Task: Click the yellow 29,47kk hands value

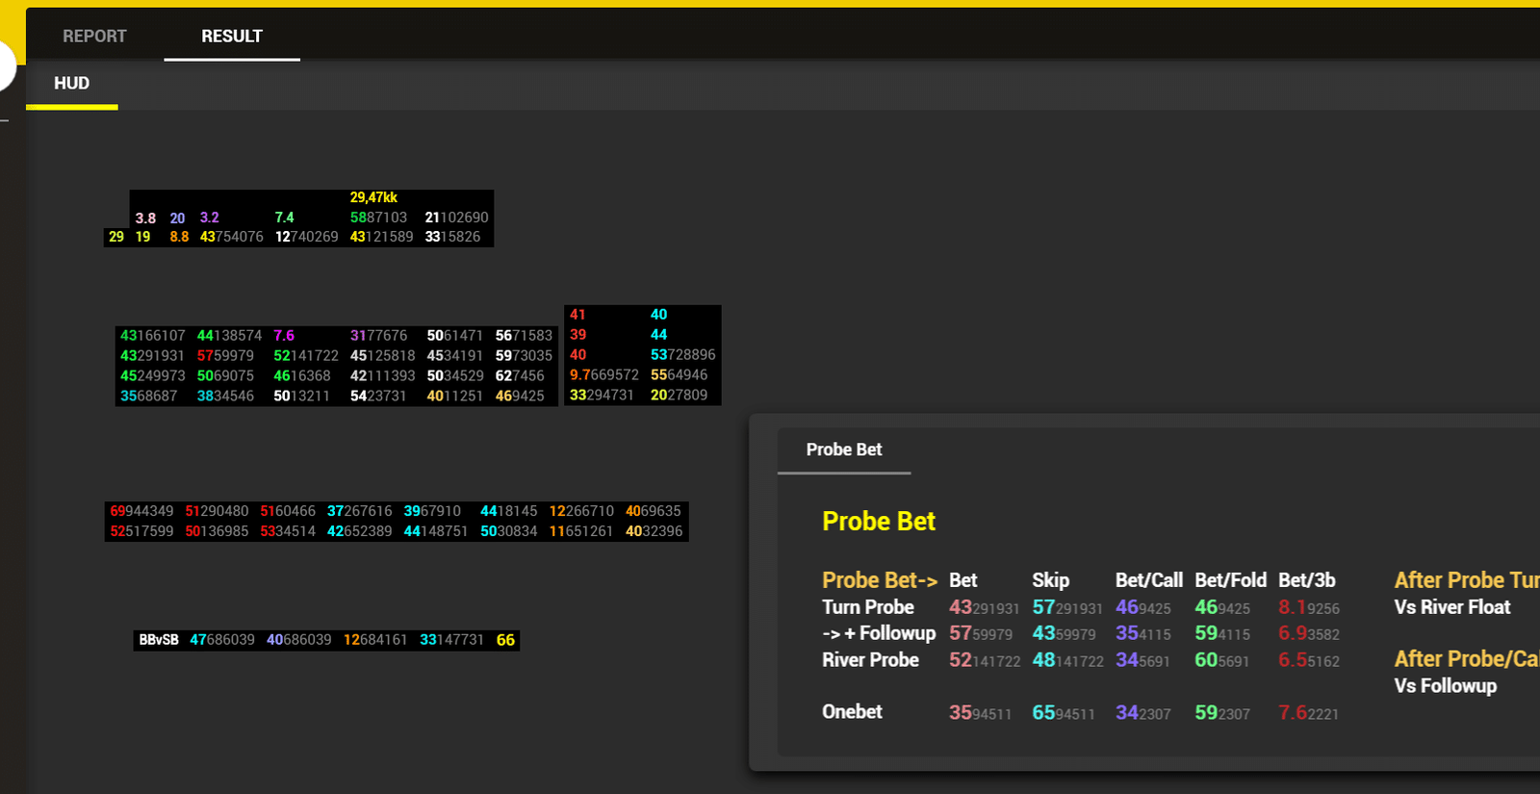Action: click(373, 197)
